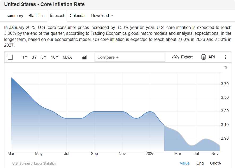Expand the Download dropdown menu
Viewport: 235px width, 168px height.
point(102,16)
